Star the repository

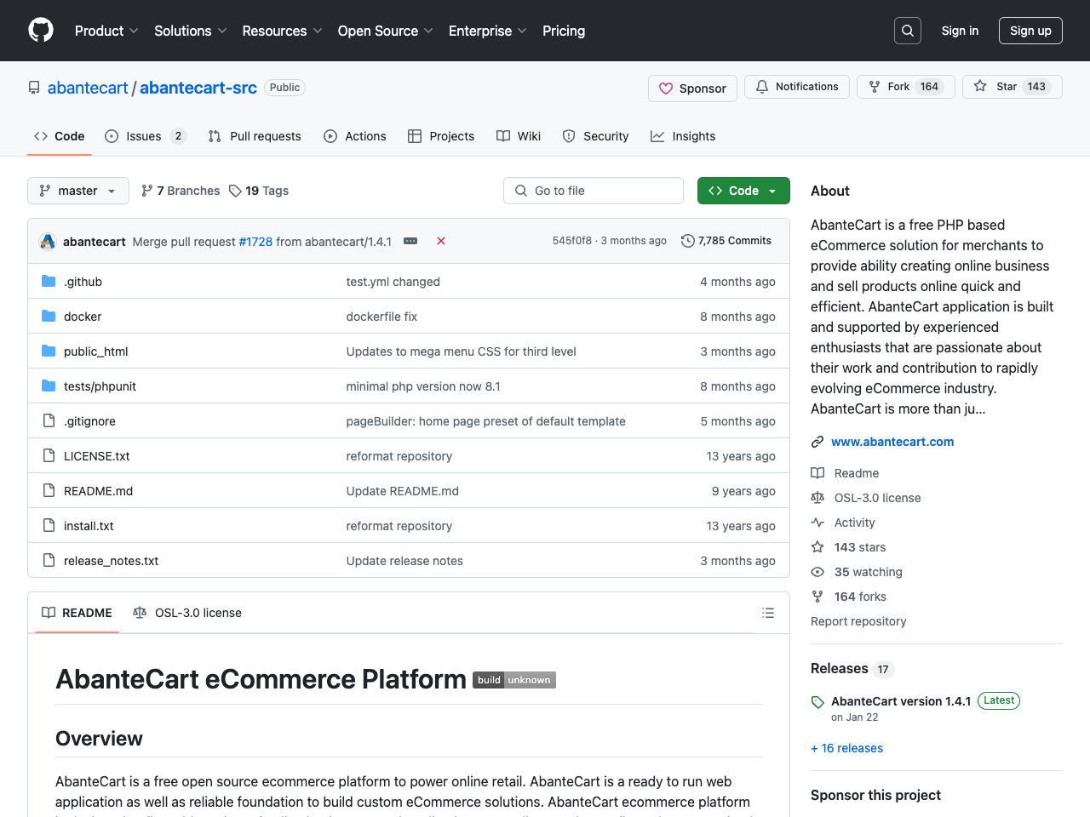1013,87
